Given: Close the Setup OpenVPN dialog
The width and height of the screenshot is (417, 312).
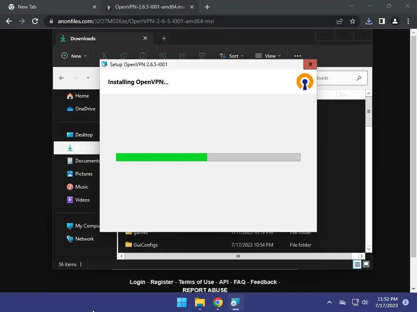Looking at the screenshot, I should pyautogui.click(x=310, y=64).
